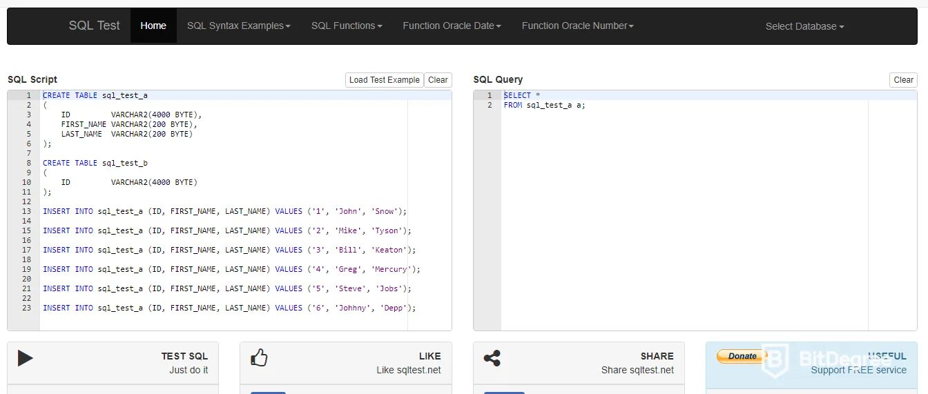Screen dimensions: 928x394
Task: Click the Share sqltest.net text
Action: (637, 370)
